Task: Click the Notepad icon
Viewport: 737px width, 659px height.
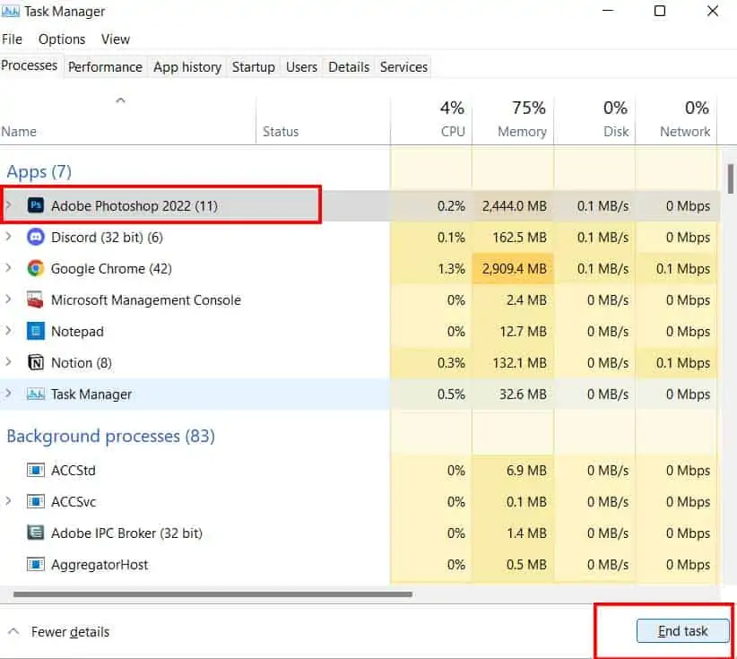Action: (36, 332)
